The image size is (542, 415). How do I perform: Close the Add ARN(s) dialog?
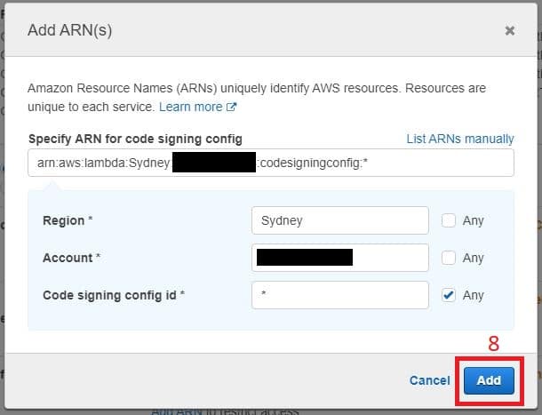509,31
